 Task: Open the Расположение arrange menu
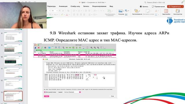click(137, 12)
